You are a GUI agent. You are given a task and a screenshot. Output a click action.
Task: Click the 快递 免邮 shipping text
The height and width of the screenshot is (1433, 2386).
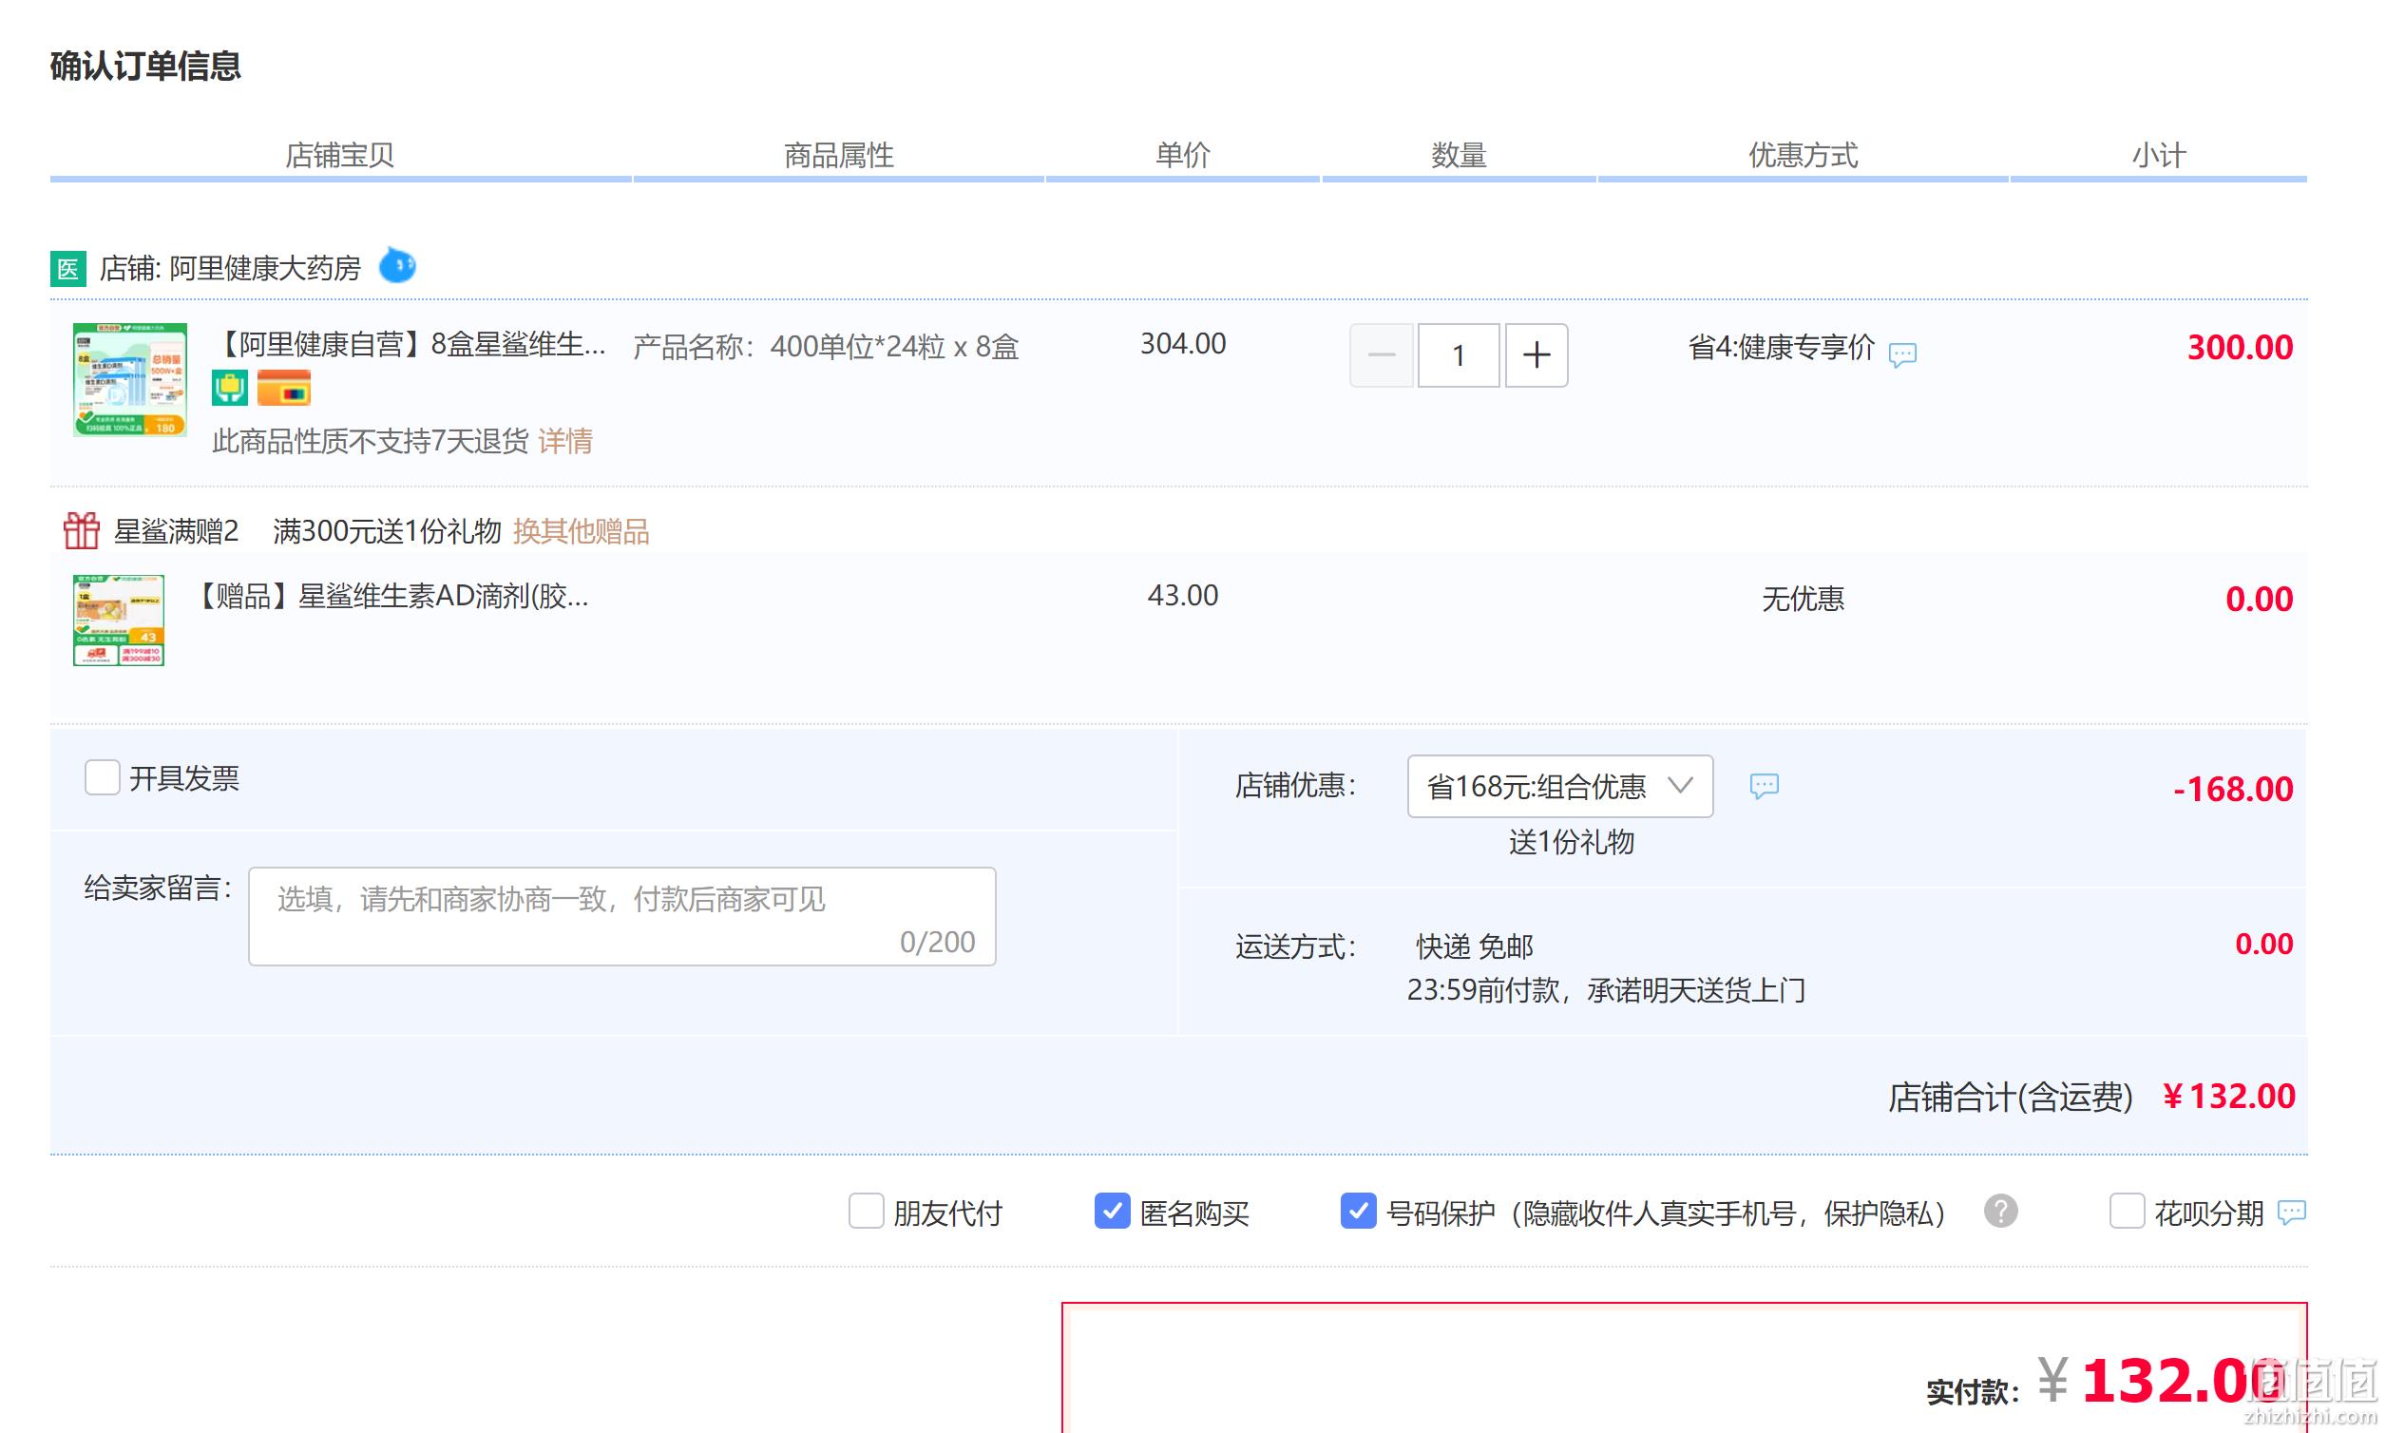(1475, 946)
